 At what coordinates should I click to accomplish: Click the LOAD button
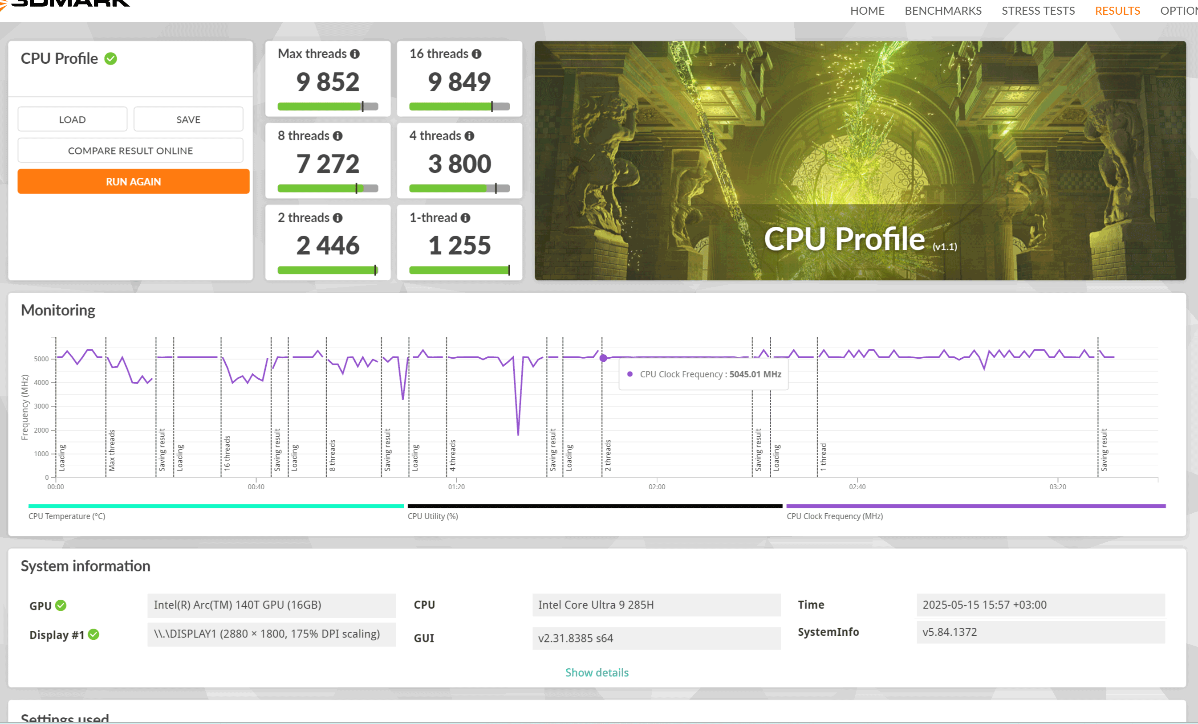73,119
